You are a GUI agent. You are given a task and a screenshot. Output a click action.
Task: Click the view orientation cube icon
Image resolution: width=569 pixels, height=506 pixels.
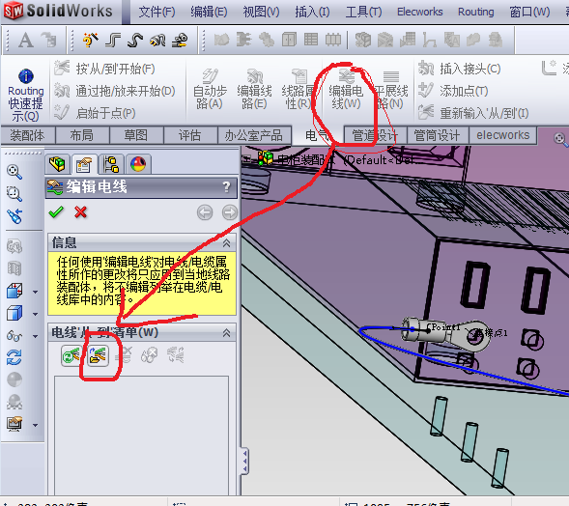click(14, 291)
